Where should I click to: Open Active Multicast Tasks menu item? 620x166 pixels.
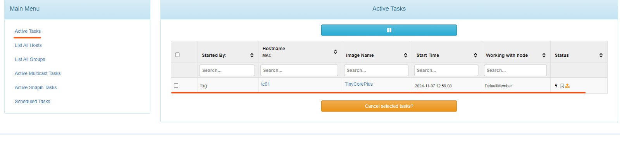point(38,73)
